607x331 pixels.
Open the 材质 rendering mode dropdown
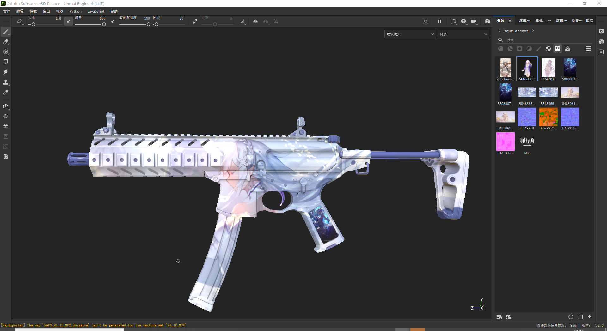[x=463, y=34]
